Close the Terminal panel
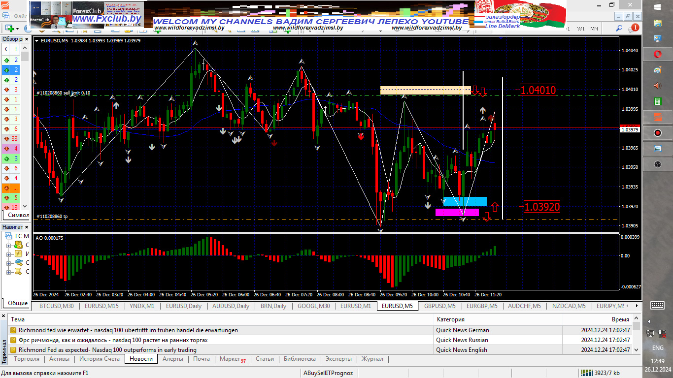The height and width of the screenshot is (378, 673). 3,315
